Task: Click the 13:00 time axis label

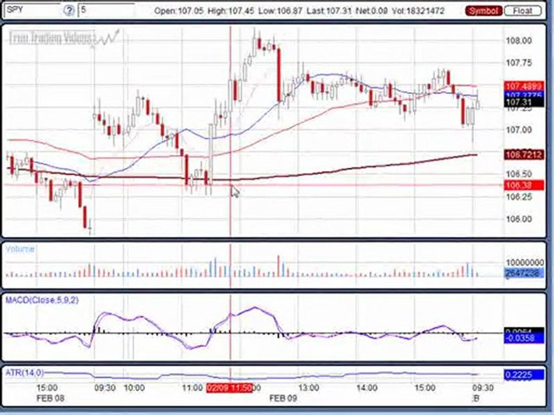Action: (x=308, y=388)
